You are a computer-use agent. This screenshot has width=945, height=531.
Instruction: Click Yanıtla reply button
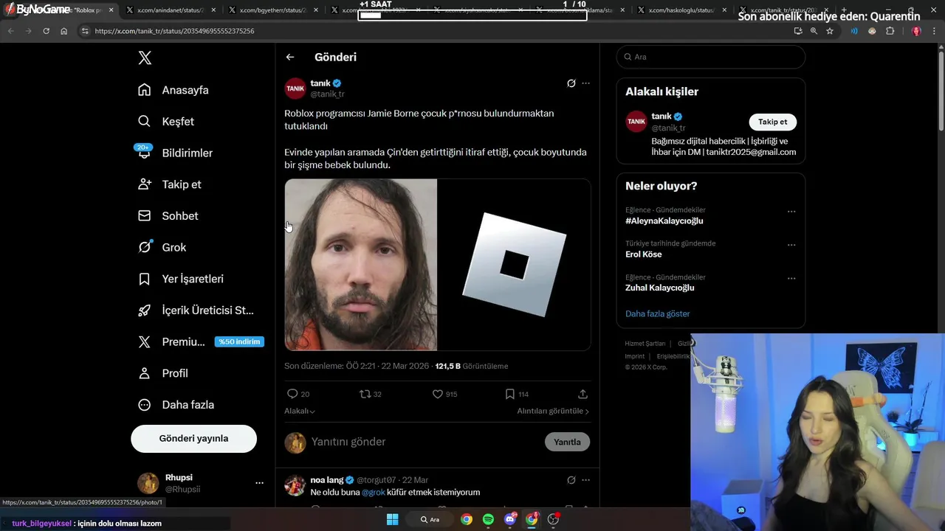[x=567, y=442]
